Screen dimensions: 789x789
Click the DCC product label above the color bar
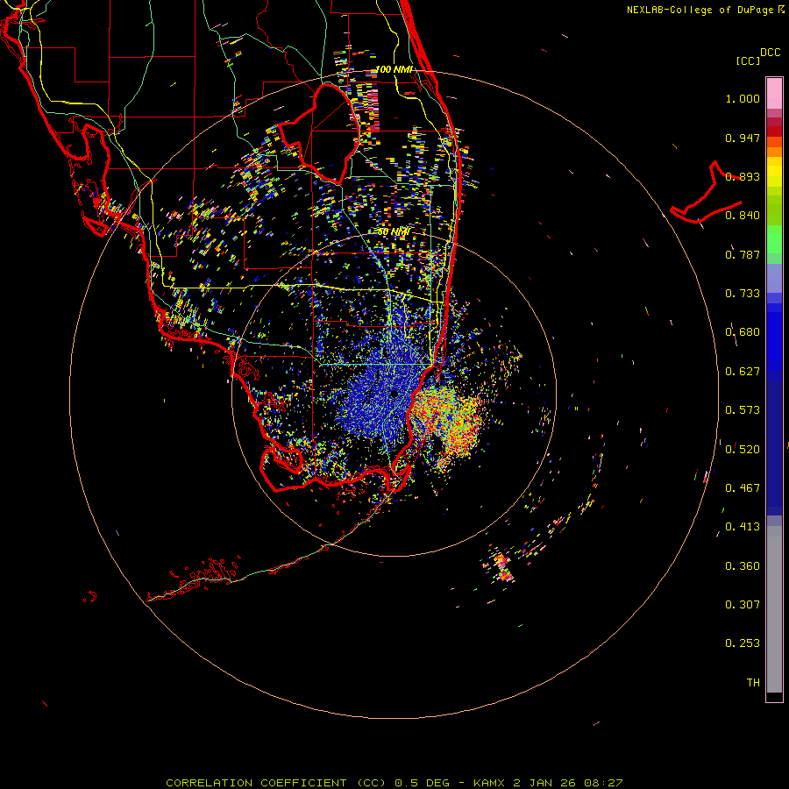770,53
